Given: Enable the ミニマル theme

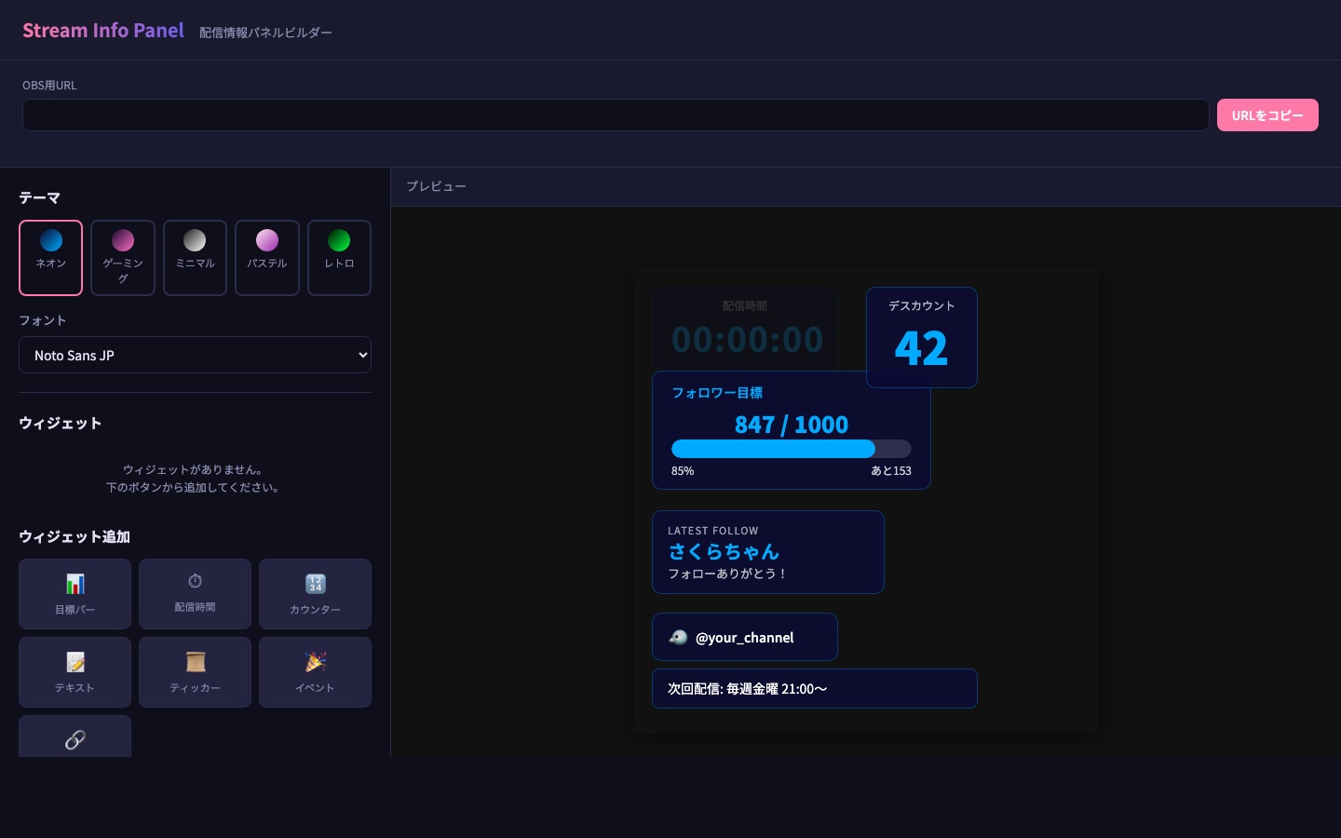Looking at the screenshot, I should [195, 258].
